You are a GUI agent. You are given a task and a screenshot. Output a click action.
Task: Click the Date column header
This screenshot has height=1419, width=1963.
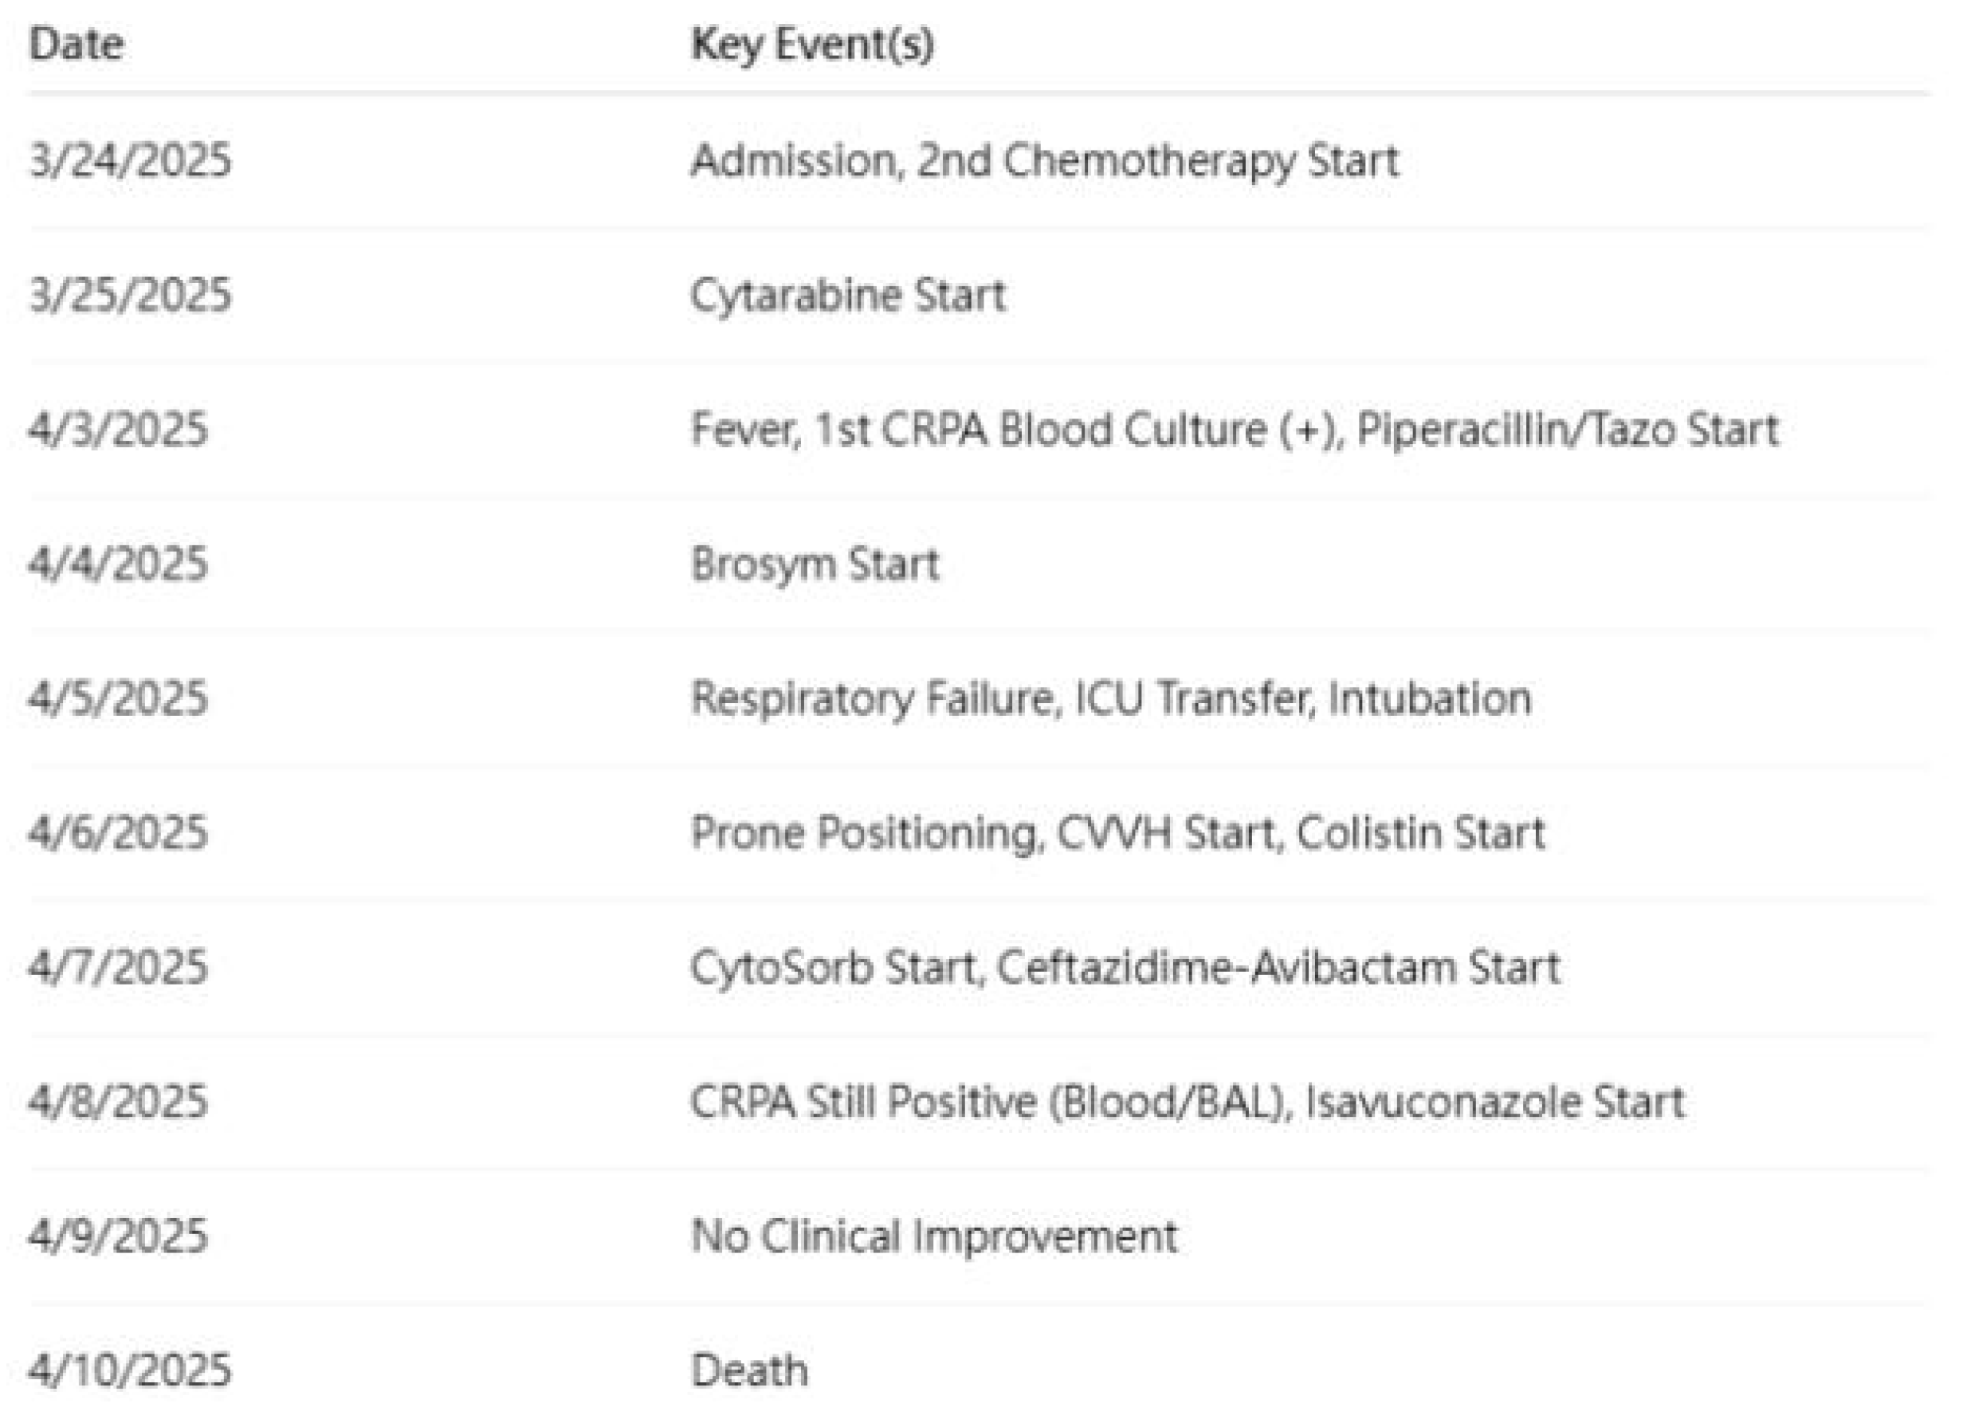77,45
